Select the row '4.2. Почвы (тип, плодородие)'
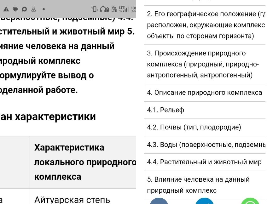The image size is (273, 204). click(x=205, y=127)
